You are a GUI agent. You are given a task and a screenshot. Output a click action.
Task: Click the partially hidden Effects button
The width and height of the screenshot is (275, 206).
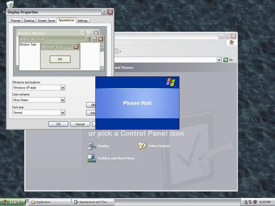91,105
